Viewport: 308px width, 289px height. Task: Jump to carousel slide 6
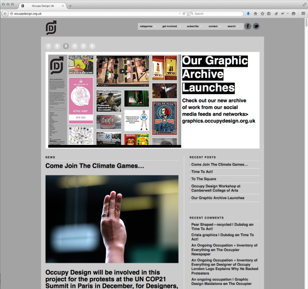pos(92,46)
